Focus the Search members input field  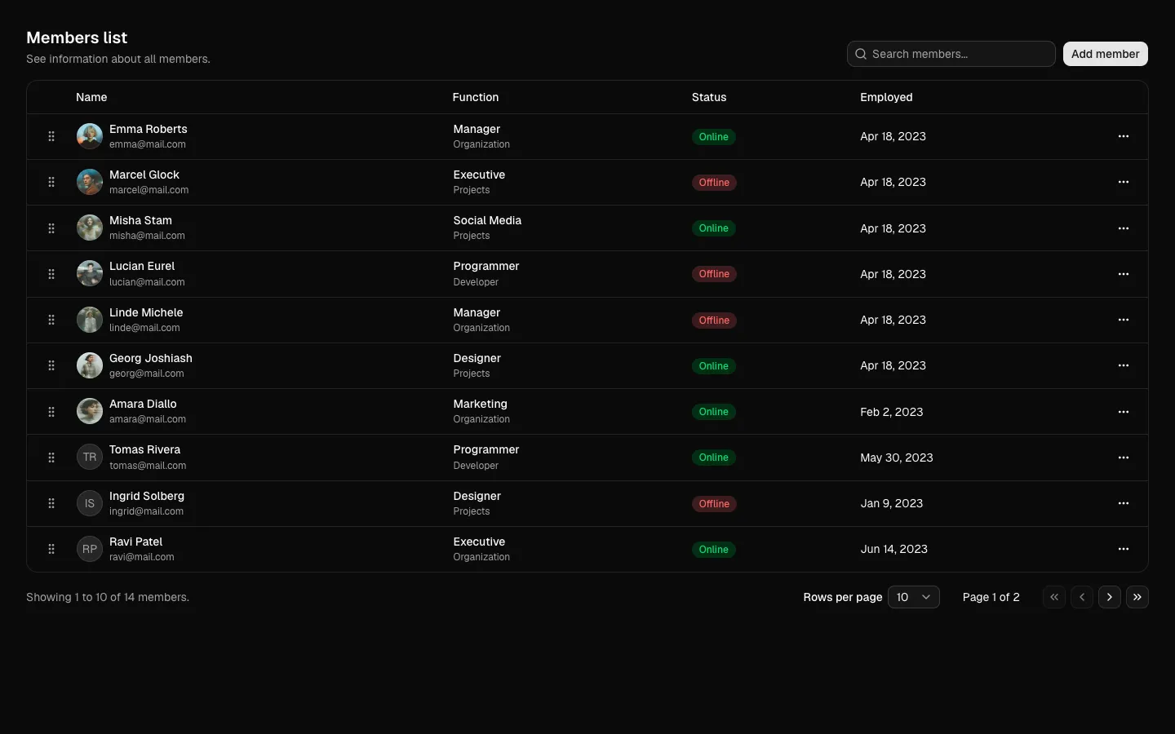coord(951,54)
